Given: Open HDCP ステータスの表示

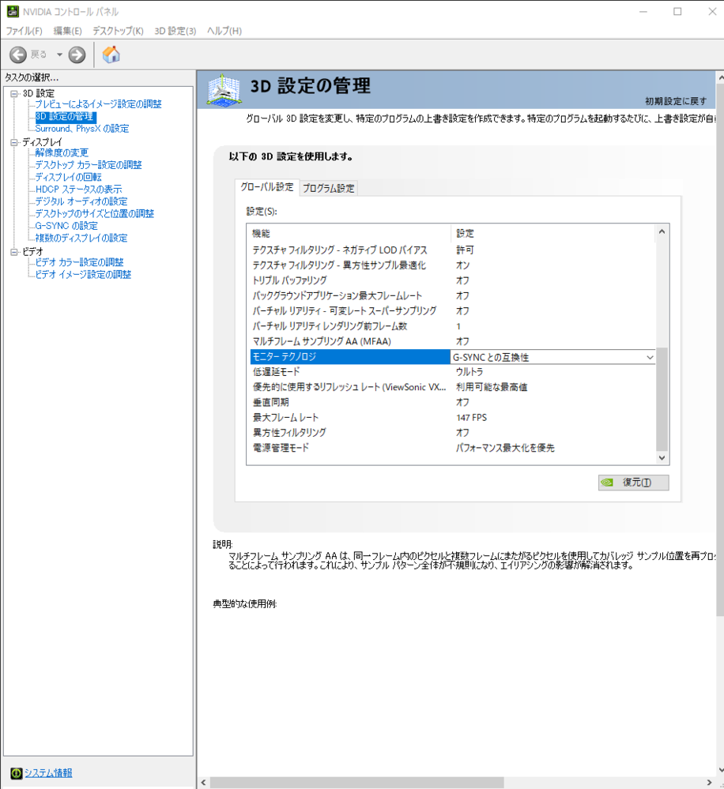Looking at the screenshot, I should point(78,190).
